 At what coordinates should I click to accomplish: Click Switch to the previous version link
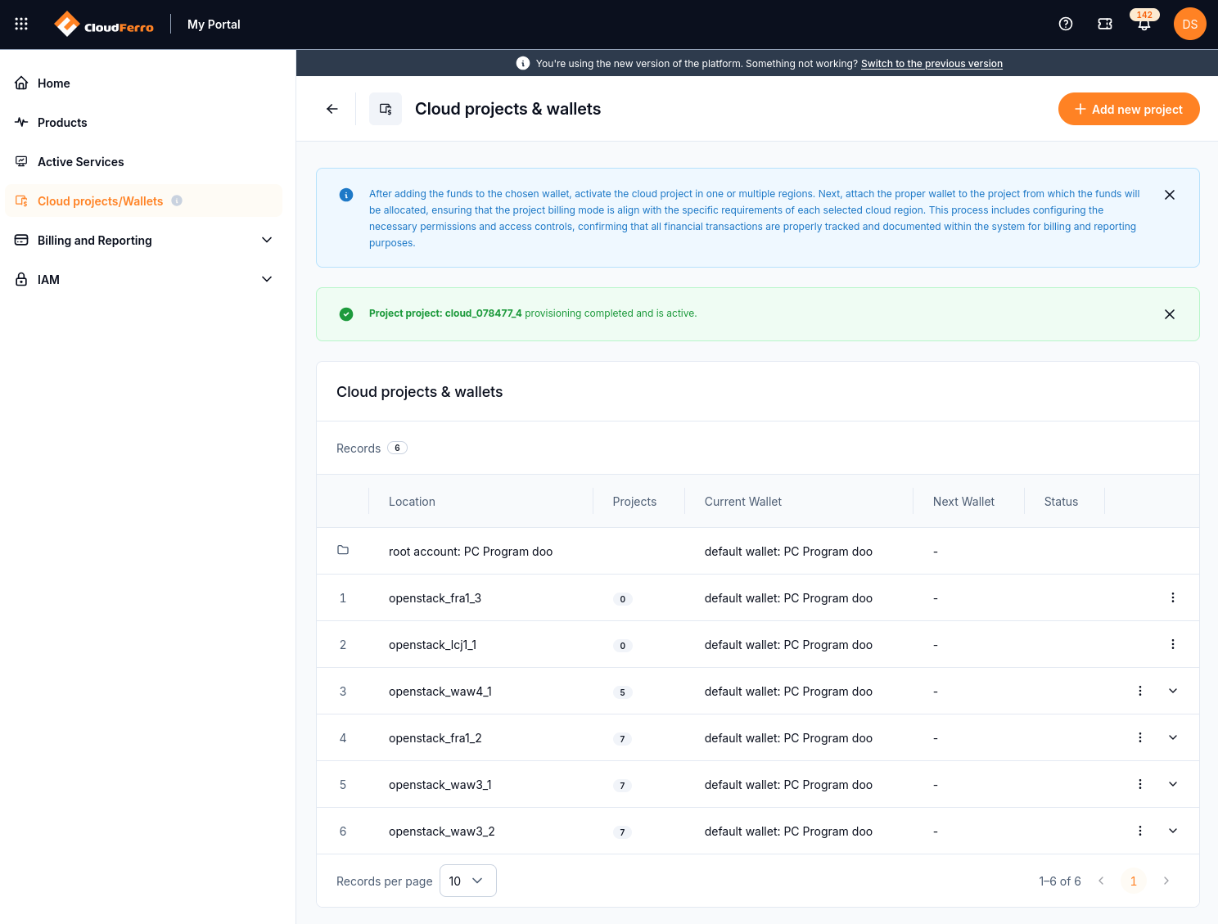[932, 63]
